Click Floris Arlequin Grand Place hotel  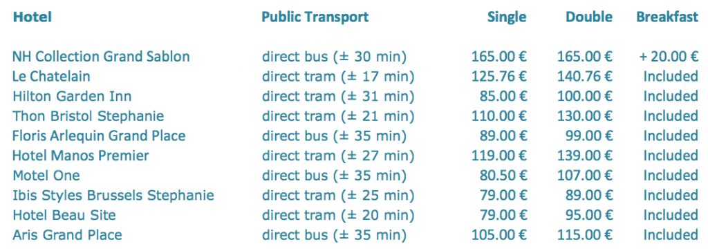pos(99,136)
